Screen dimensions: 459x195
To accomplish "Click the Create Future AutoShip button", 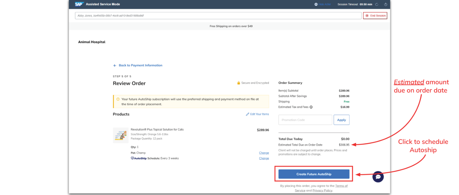I will (x=314, y=174).
